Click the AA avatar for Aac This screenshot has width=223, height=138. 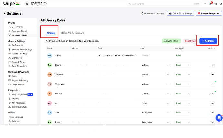pyautogui.click(x=49, y=113)
